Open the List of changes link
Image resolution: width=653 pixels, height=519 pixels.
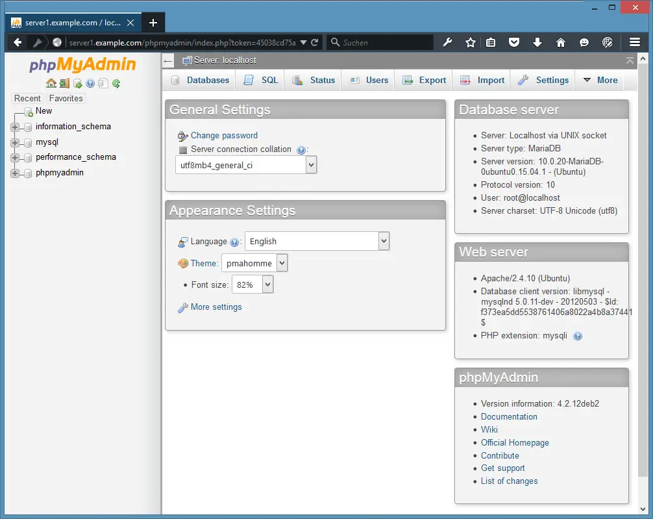[510, 481]
